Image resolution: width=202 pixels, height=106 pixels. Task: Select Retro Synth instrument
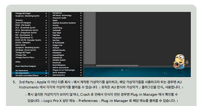(x=30, y=45)
